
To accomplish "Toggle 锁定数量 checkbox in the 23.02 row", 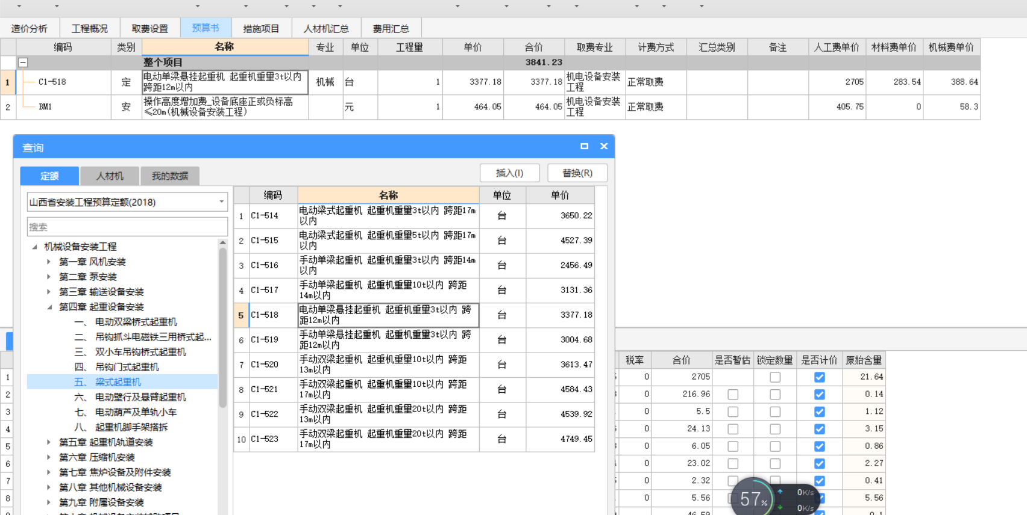I will click(775, 464).
